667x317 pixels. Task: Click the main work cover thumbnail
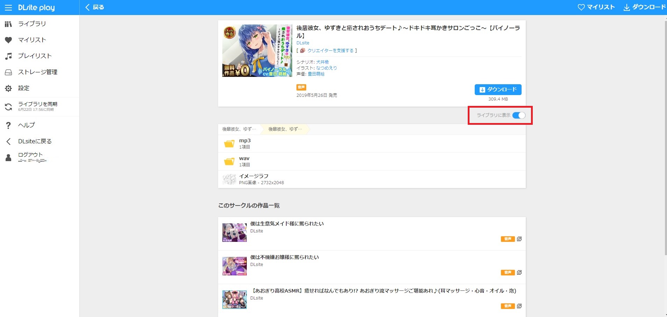(257, 51)
